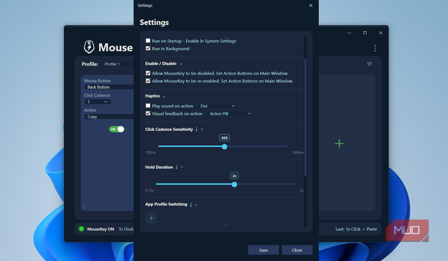Screen dimensions: 448x261
Task: Open the Action Pill dropdown
Action: (x=230, y=113)
